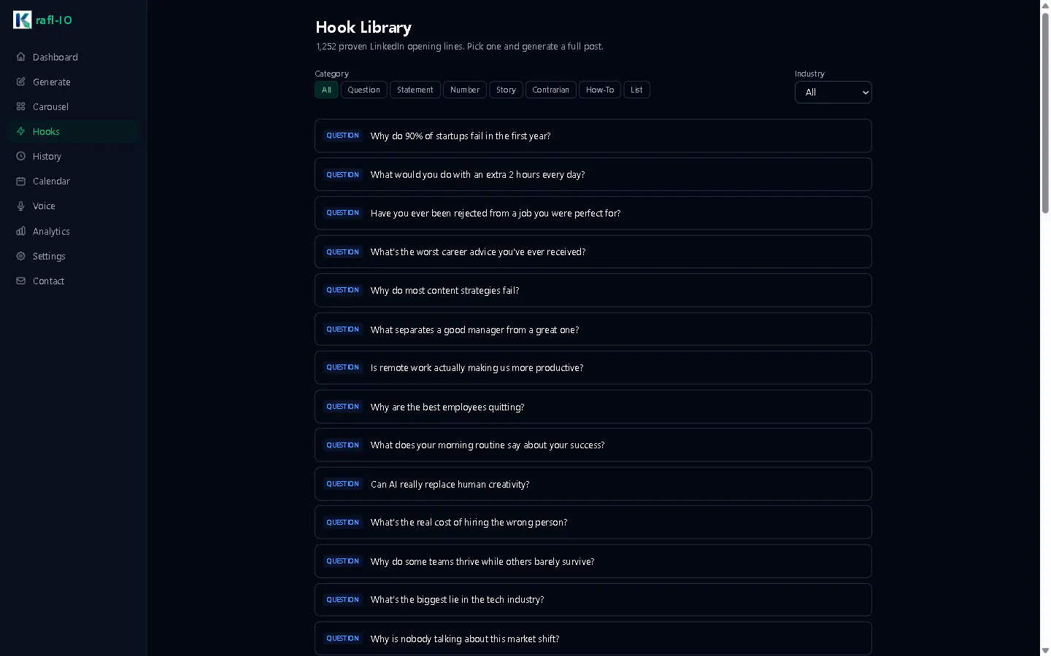Open the Dashboard page
Screen dimensions: 1051x656
pyautogui.click(x=73, y=57)
